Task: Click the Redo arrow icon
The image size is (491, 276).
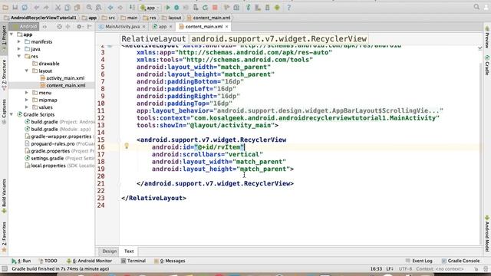Action: (46, 7)
